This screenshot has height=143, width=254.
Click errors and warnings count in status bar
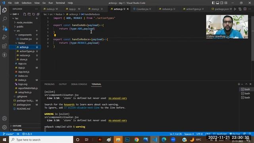click(27, 134)
